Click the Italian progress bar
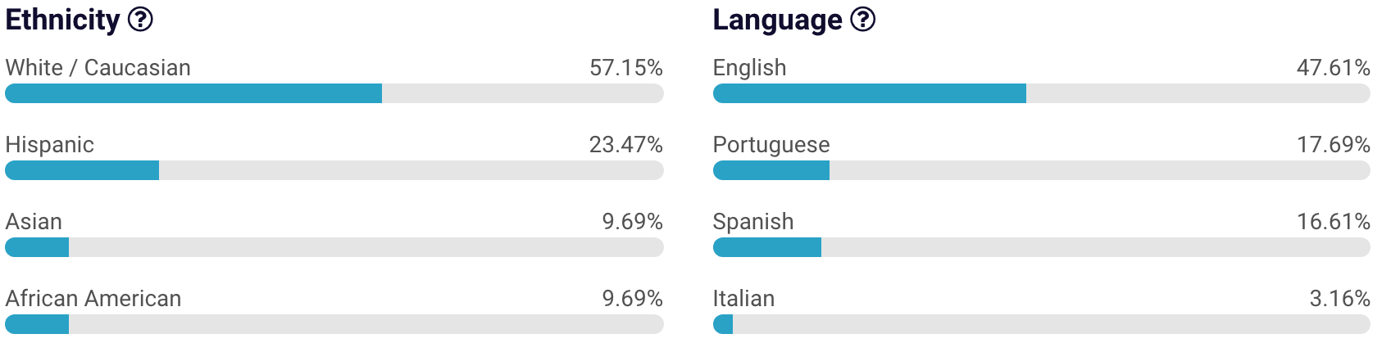This screenshot has width=1382, height=352. coord(1041,324)
